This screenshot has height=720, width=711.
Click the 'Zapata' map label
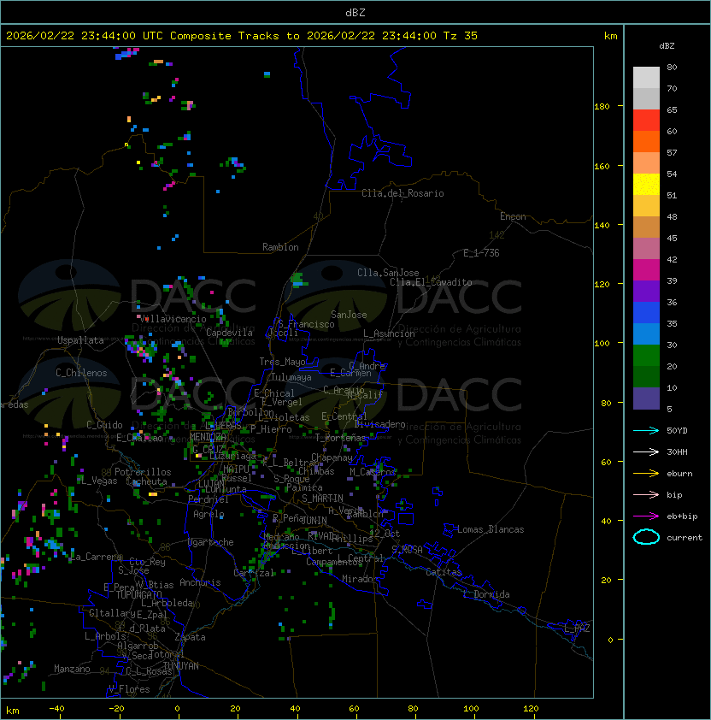click(190, 637)
